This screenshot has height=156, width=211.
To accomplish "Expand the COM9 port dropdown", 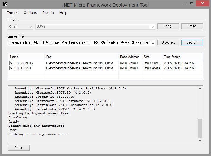I will click(x=153, y=27).
